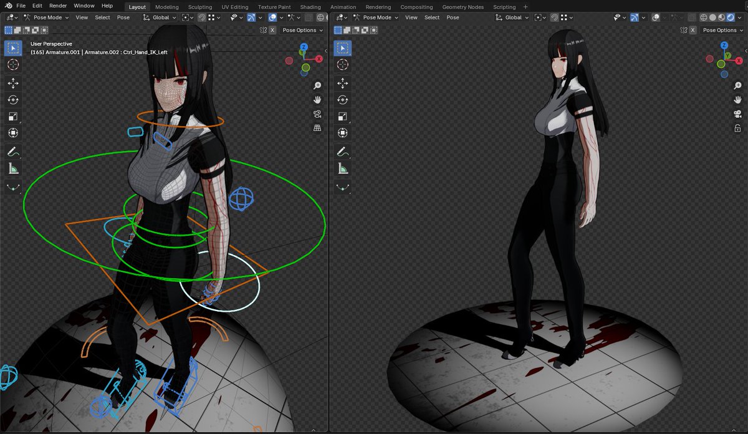748x434 pixels.
Task: Select the Transform tool in left viewport
Action: pos(13,132)
